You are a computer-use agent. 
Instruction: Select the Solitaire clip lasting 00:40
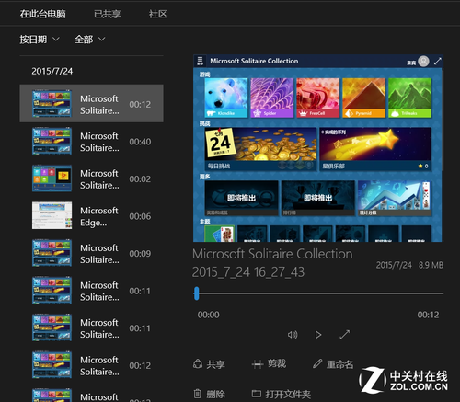(91, 142)
